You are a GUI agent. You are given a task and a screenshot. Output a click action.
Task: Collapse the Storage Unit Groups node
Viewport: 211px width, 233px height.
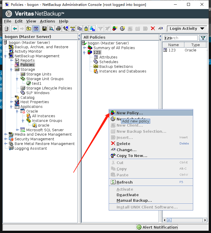[x=17, y=79]
